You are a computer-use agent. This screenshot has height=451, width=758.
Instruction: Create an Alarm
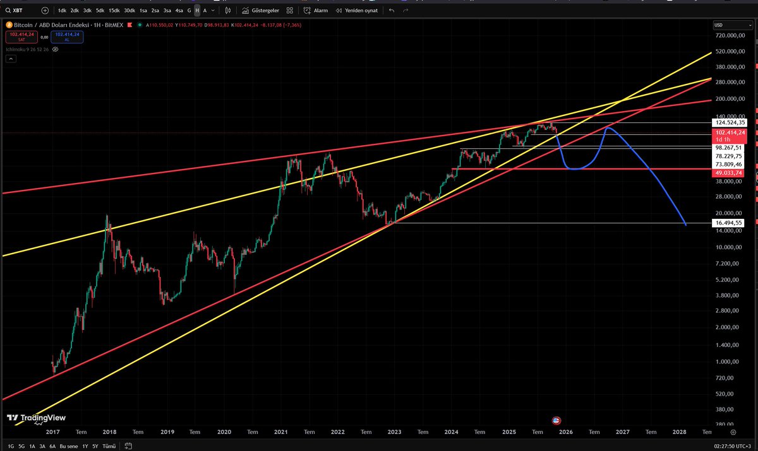315,11
